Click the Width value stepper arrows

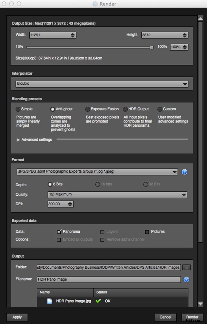(72, 35)
